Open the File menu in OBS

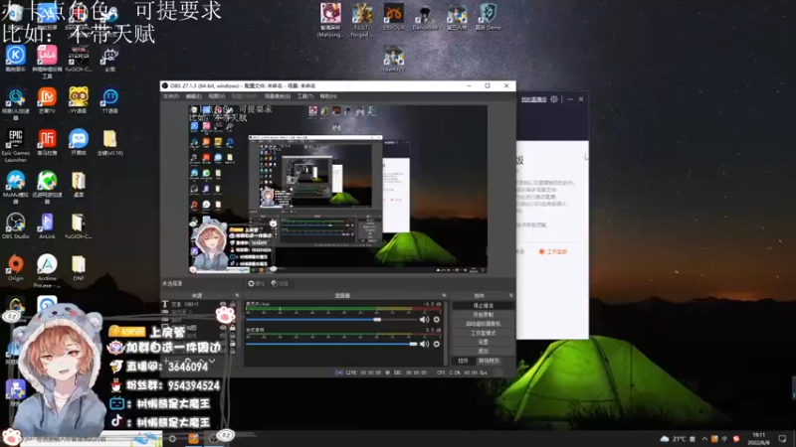[x=171, y=96]
